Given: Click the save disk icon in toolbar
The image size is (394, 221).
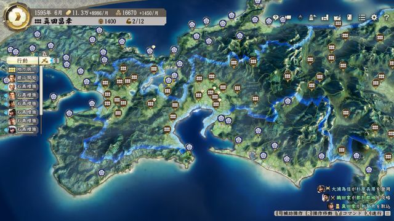Looking at the screenshot, I should click(324, 17).
